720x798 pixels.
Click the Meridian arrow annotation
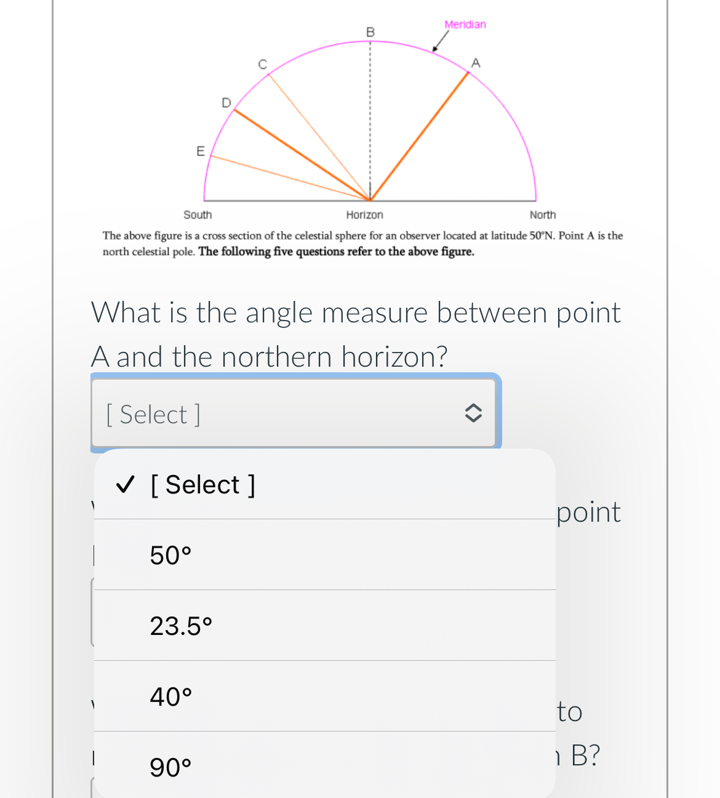click(x=438, y=45)
